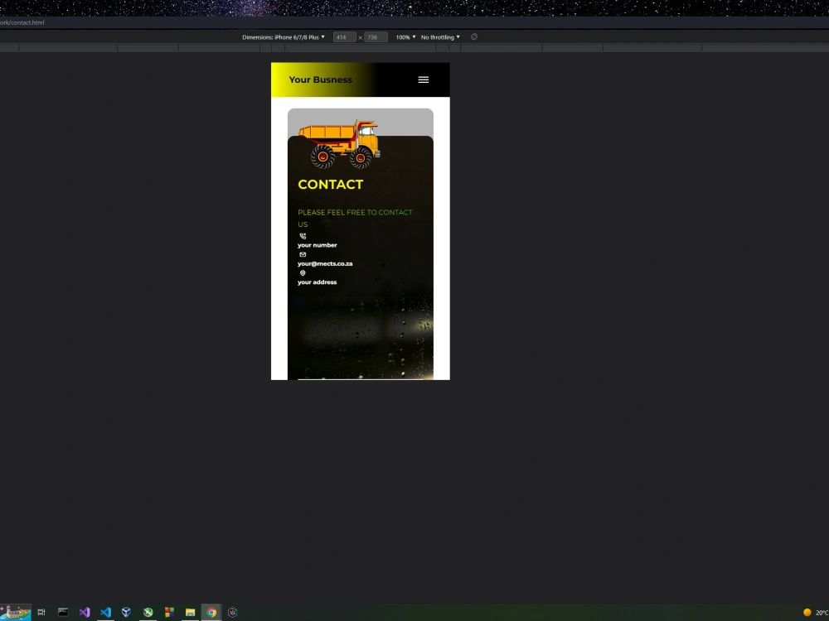Open VirtualBox from the taskbar
The image size is (829, 621).
click(x=126, y=612)
